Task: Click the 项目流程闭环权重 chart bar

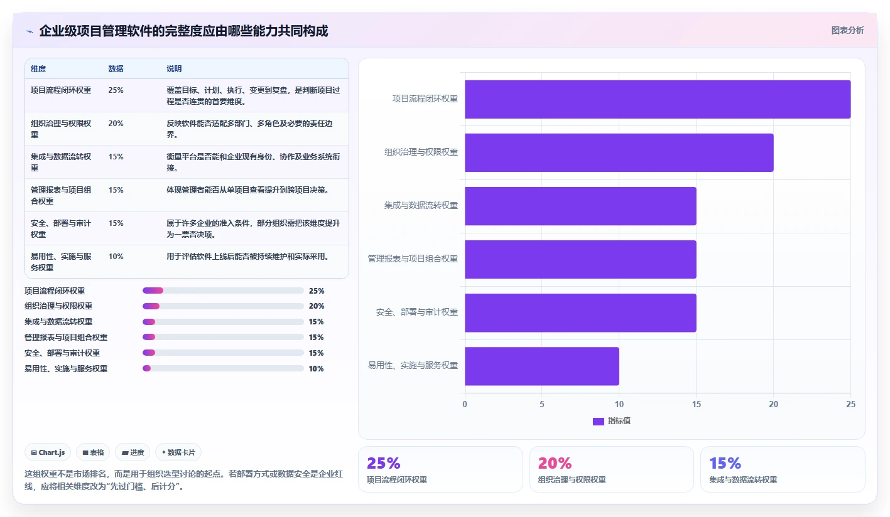Action: pyautogui.click(x=658, y=99)
